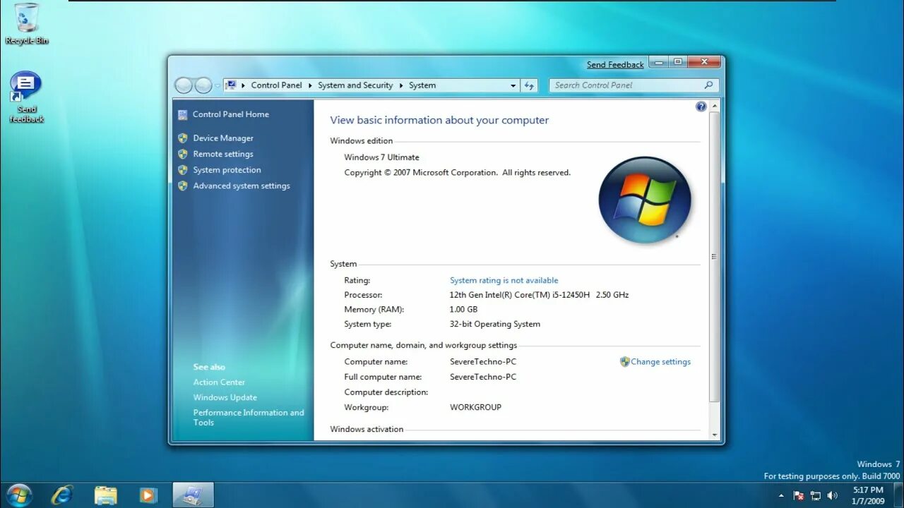
Task: Select the System control panel taskbar button
Action: coord(193,495)
